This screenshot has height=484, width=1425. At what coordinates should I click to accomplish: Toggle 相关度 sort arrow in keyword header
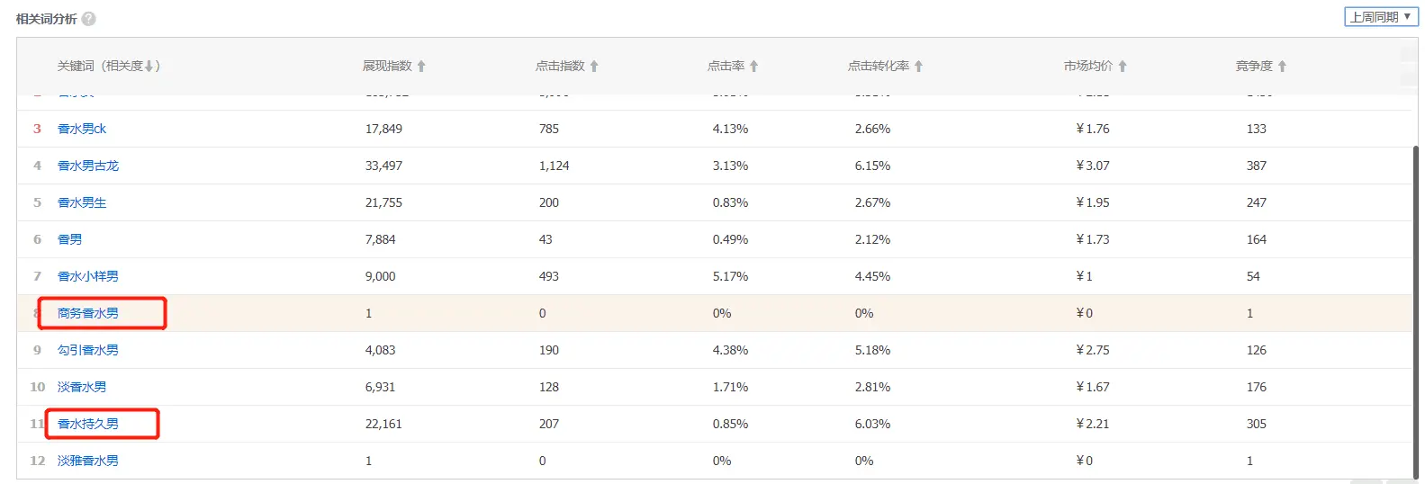tap(149, 66)
